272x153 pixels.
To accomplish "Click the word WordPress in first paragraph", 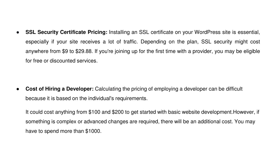I will coord(207,32).
